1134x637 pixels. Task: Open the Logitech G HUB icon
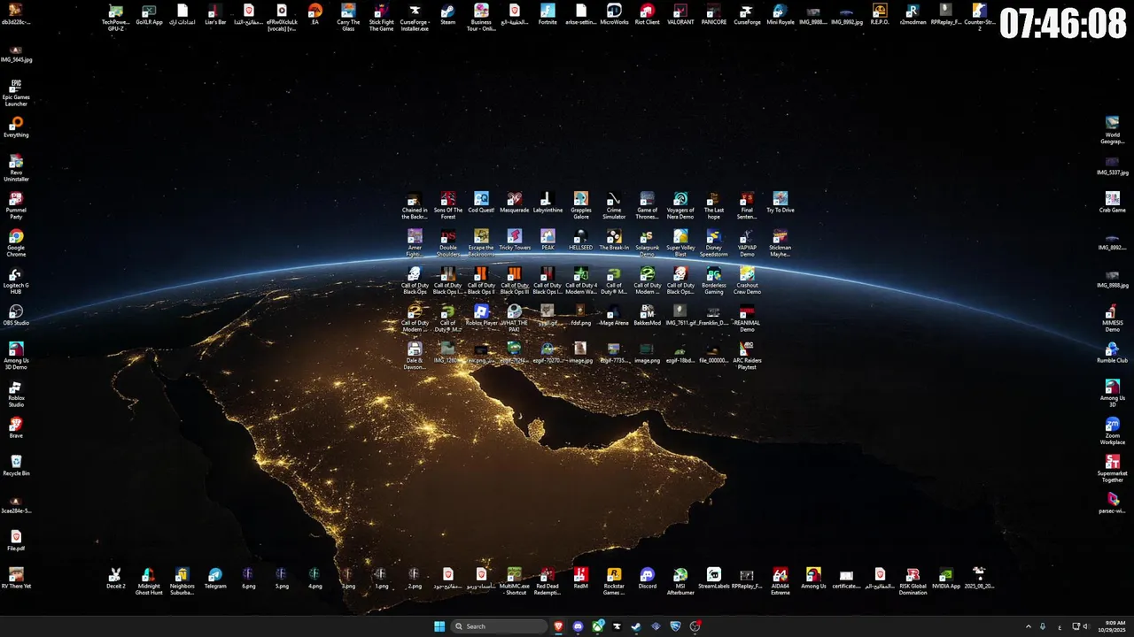16,280
